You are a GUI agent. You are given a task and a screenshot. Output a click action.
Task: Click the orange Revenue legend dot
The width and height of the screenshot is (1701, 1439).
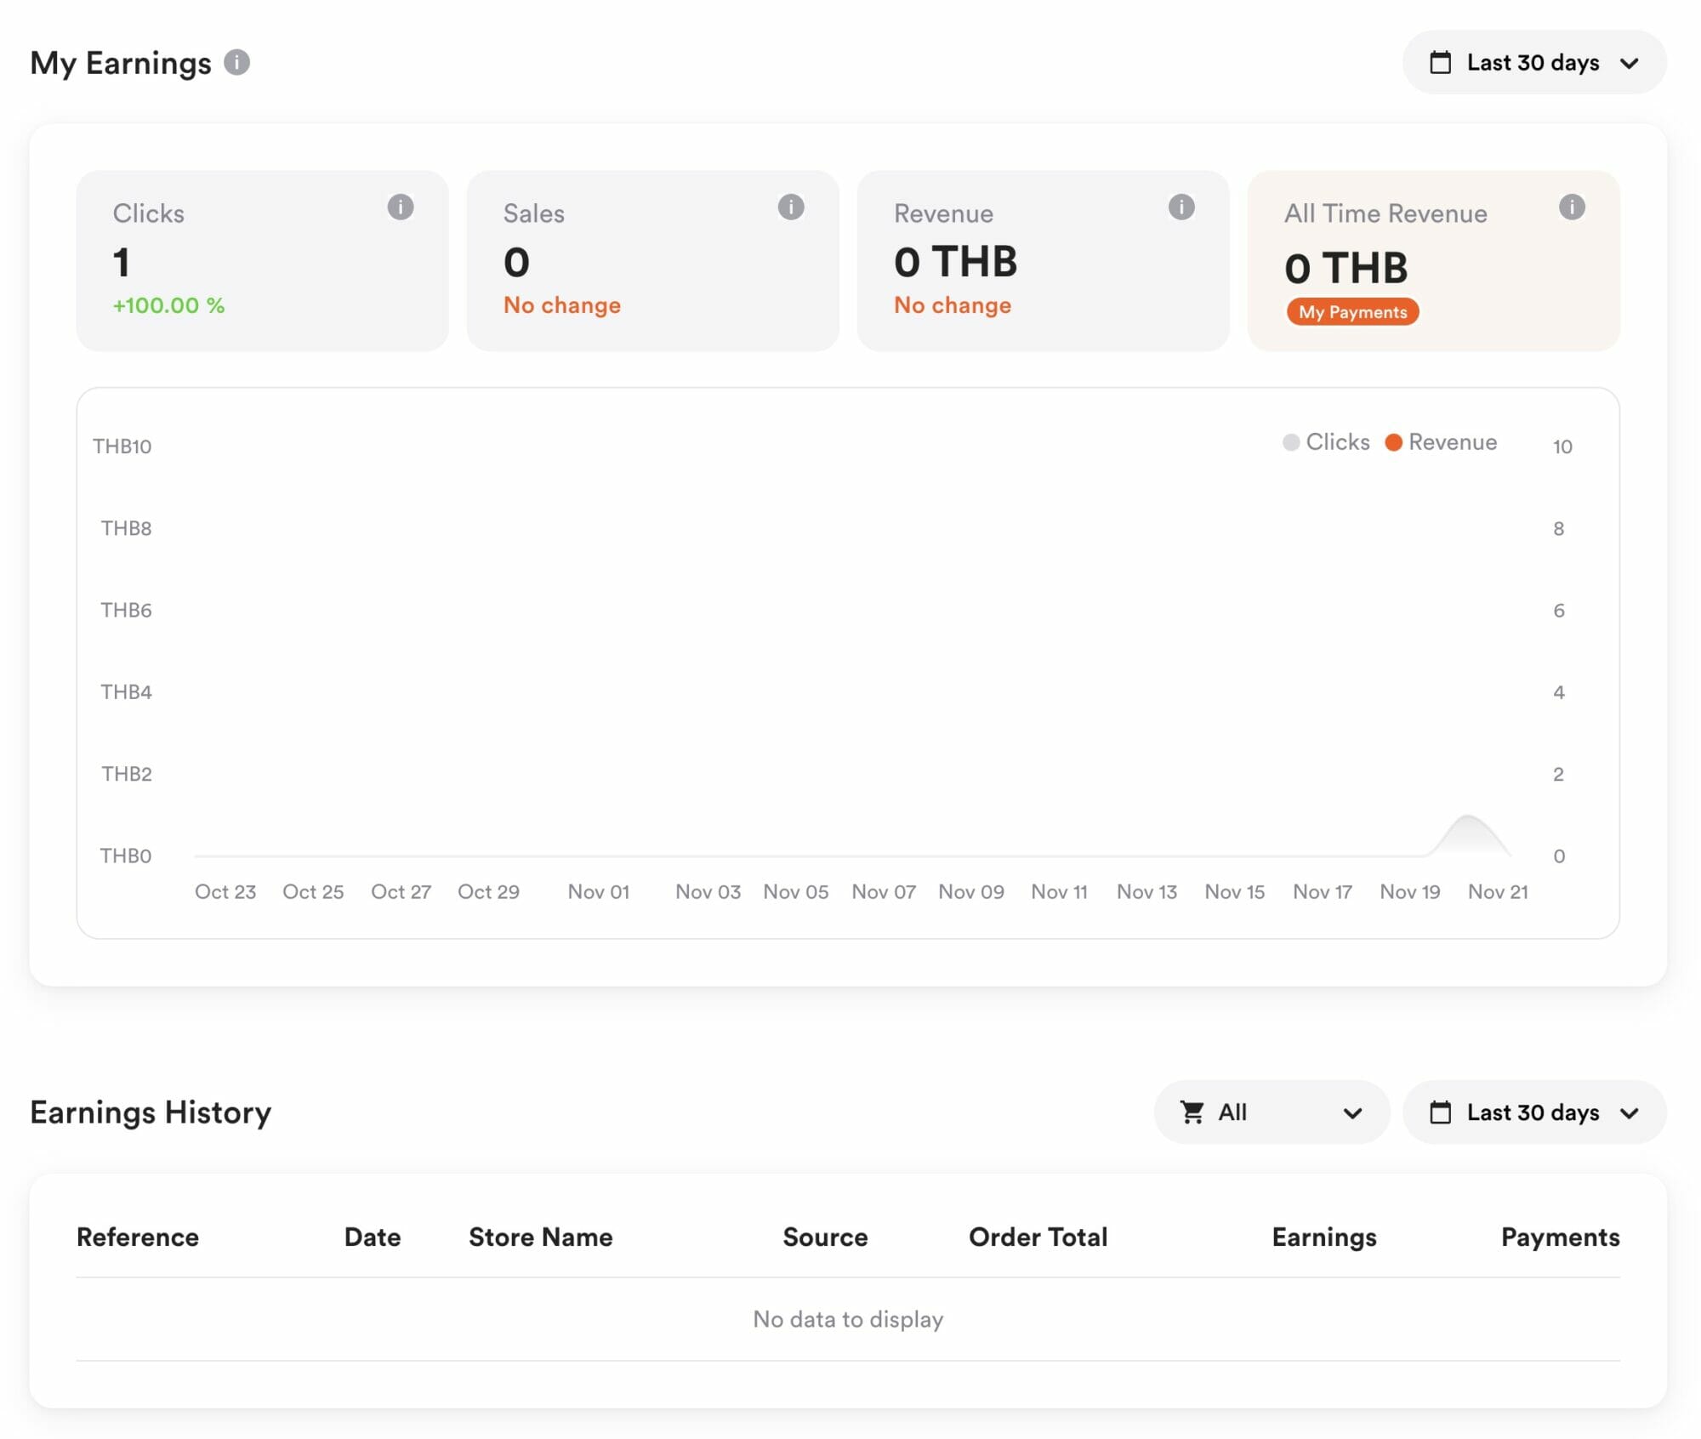pos(1393,442)
